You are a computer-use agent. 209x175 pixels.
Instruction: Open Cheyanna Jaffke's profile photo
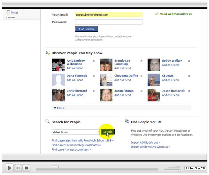106,80
